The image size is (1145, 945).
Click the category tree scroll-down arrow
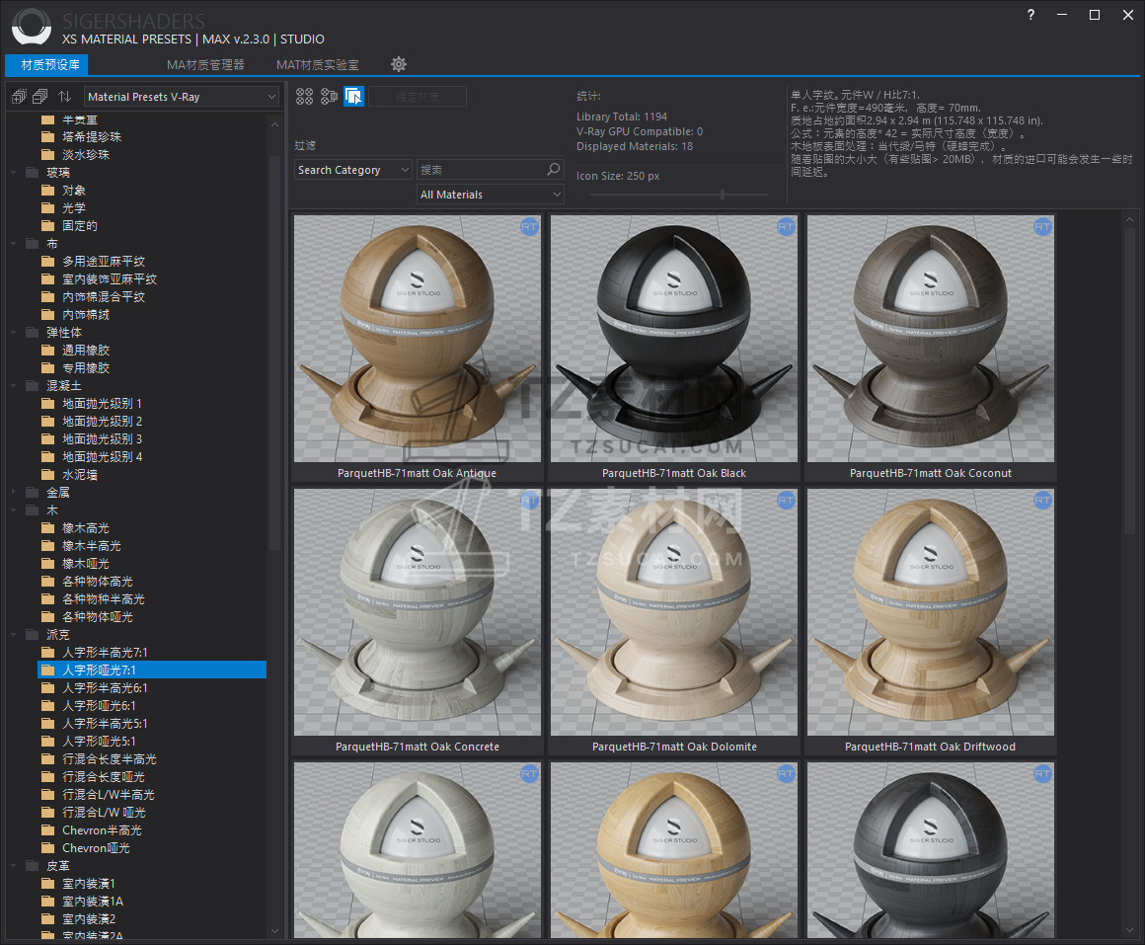pos(274,930)
